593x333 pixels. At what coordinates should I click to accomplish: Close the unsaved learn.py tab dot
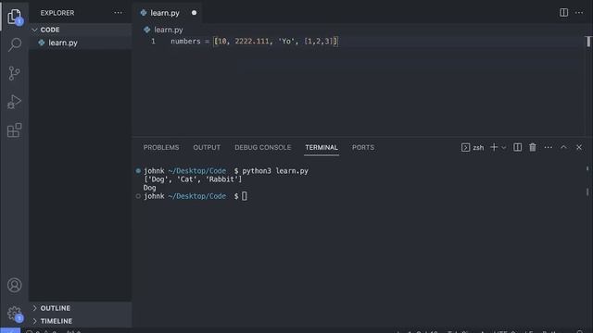point(194,13)
